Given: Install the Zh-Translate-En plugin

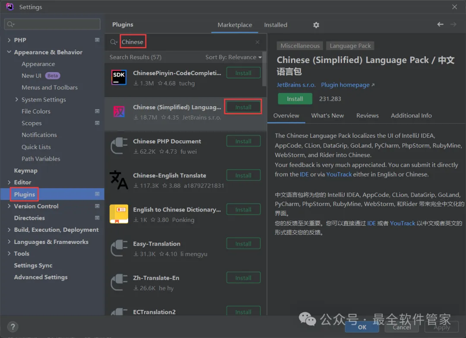Looking at the screenshot, I should (243, 278).
